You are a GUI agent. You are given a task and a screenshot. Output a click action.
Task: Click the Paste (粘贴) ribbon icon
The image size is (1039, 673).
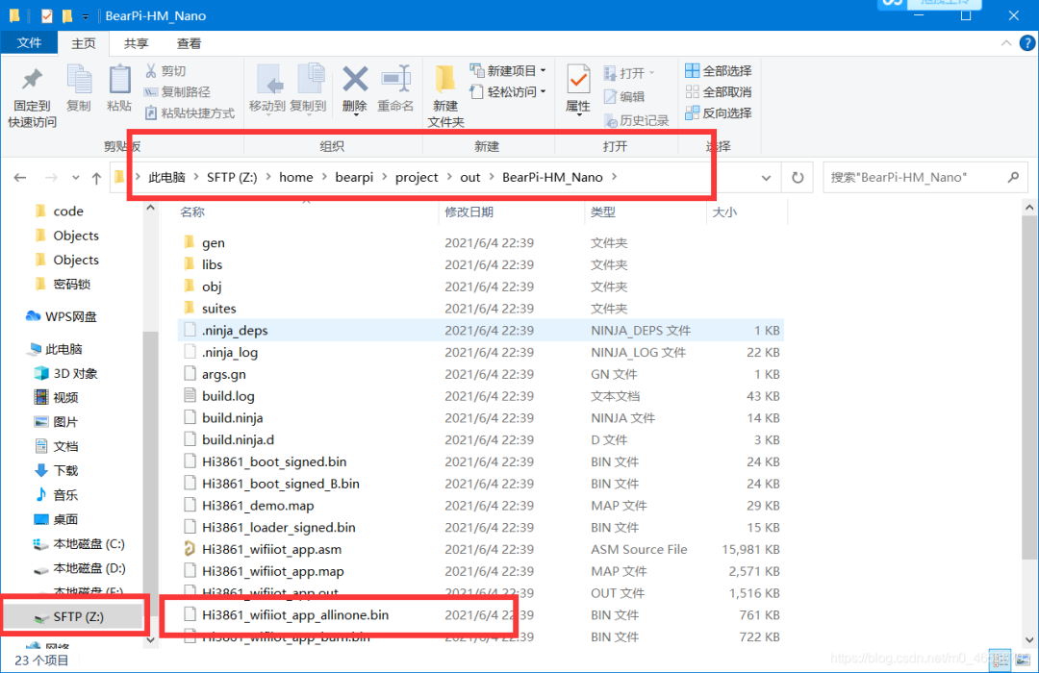[119, 87]
